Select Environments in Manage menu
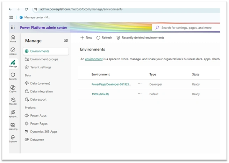 pyautogui.click(x=46, y=51)
